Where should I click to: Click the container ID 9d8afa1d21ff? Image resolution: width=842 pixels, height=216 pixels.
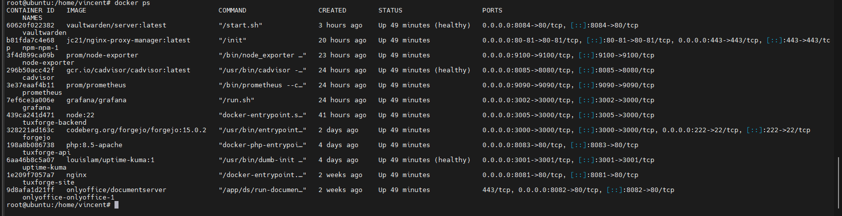(30, 190)
